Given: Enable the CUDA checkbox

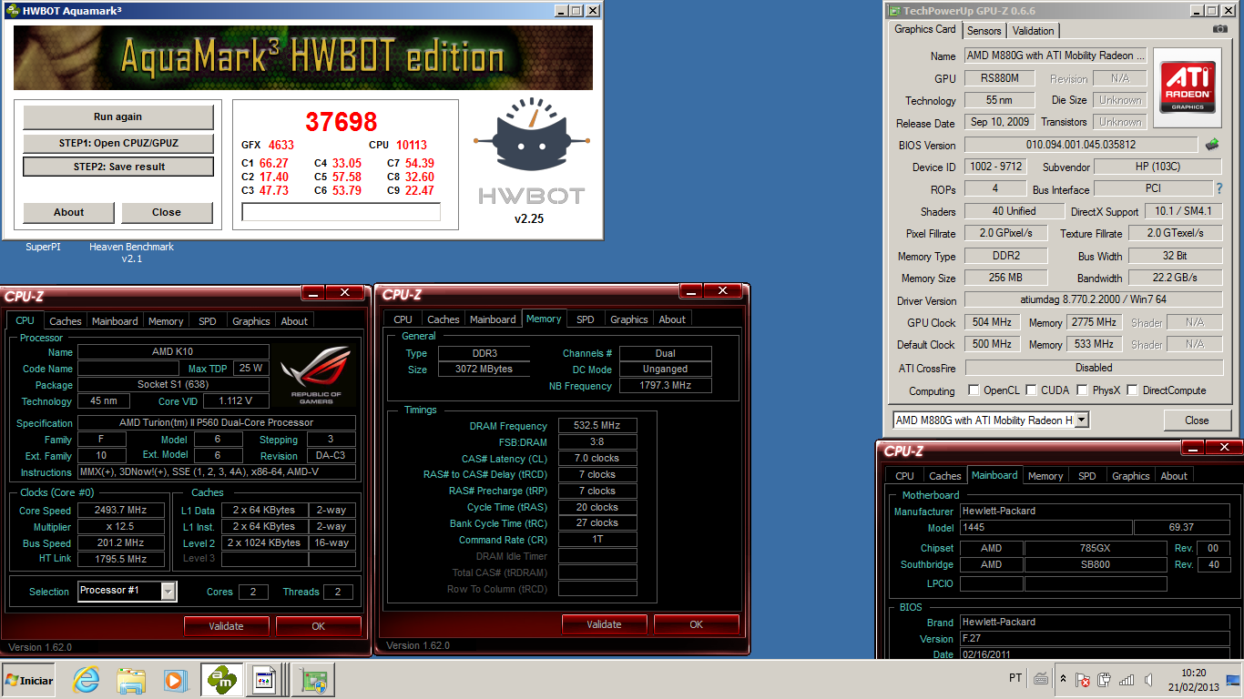Looking at the screenshot, I should click(1032, 390).
